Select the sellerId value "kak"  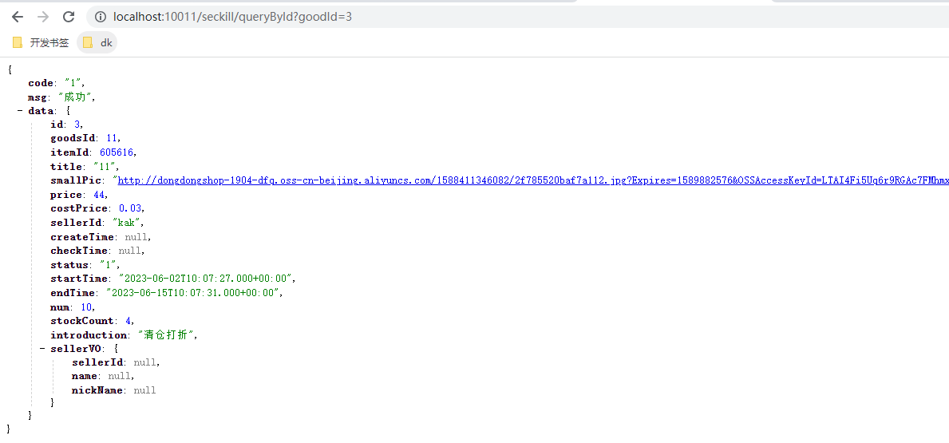pyautogui.click(x=126, y=223)
